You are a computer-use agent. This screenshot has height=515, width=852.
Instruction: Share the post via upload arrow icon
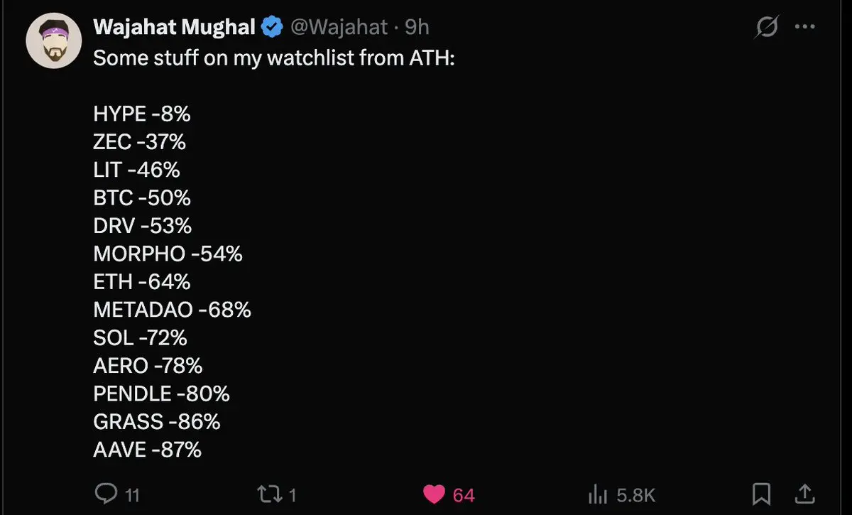(805, 494)
